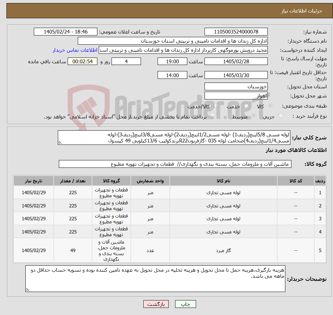Click the deadline time 19:00 field
This screenshot has height=315, width=333.
[x=172, y=62]
